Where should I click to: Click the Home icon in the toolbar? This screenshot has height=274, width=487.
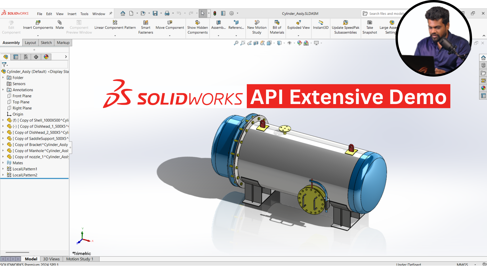coord(123,13)
